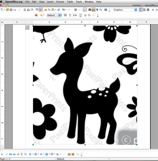The image size is (158, 161).
Task: Open the Tools menu
Action: click(x=79, y=2)
